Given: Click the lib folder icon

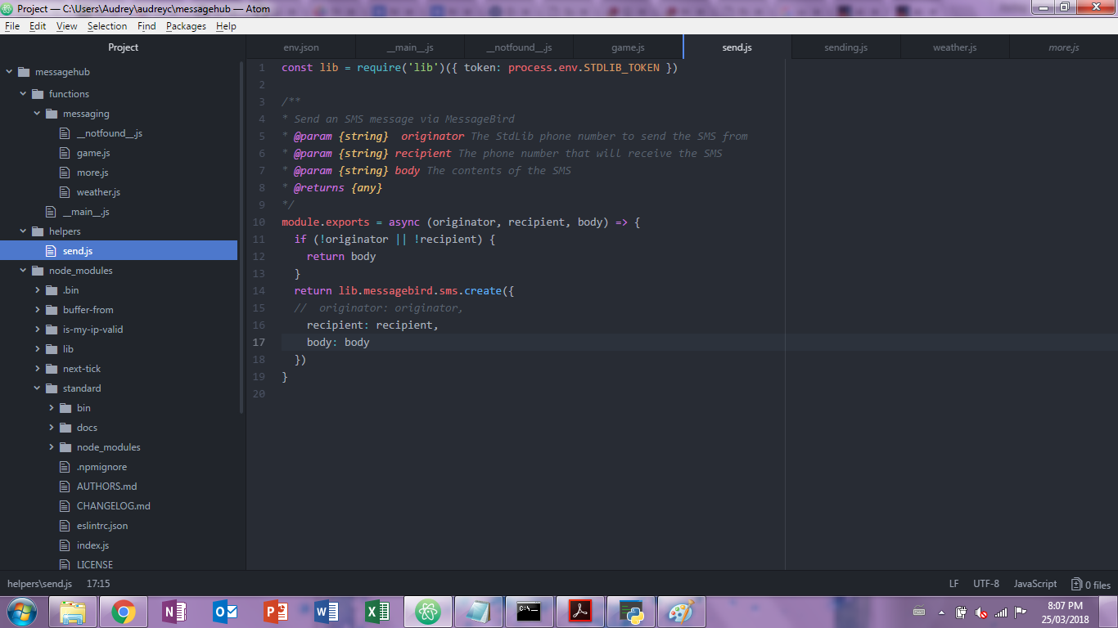Looking at the screenshot, I should [52, 349].
